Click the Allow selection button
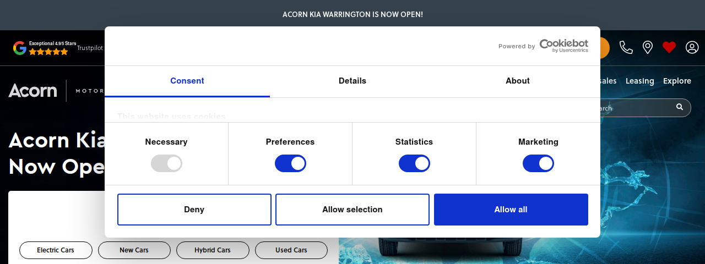705x264 pixels. click(x=352, y=210)
